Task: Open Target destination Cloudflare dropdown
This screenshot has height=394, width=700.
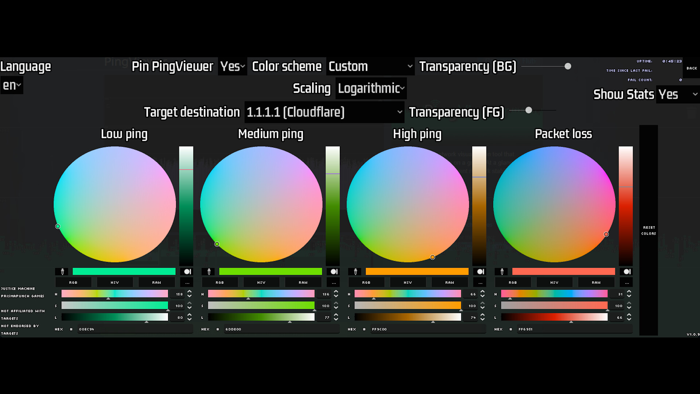Action: pyautogui.click(x=324, y=112)
